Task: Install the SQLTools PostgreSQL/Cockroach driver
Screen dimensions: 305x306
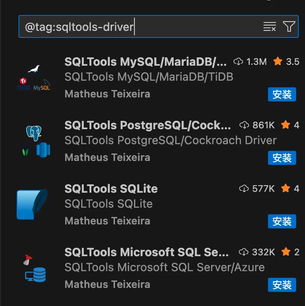Action: pyautogui.click(x=282, y=158)
